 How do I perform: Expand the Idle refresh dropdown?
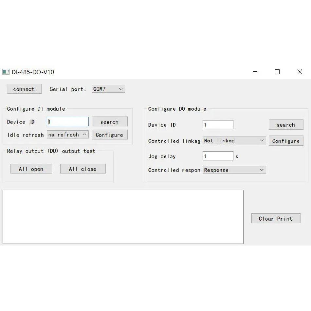pos(68,135)
